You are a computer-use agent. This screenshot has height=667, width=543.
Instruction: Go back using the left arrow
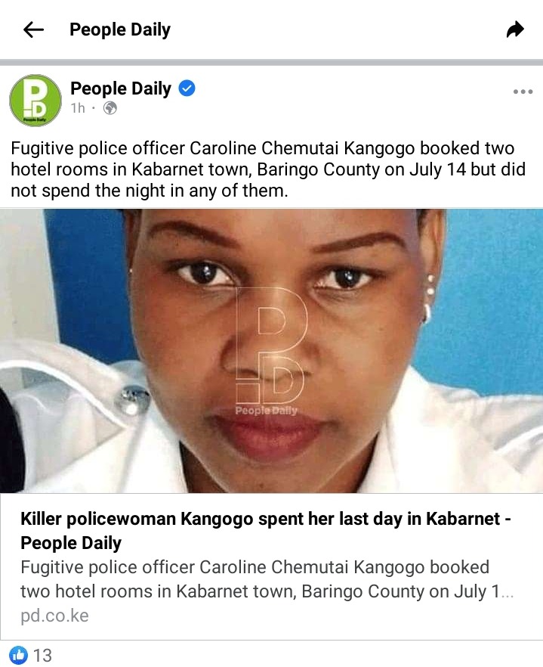pyautogui.click(x=33, y=29)
